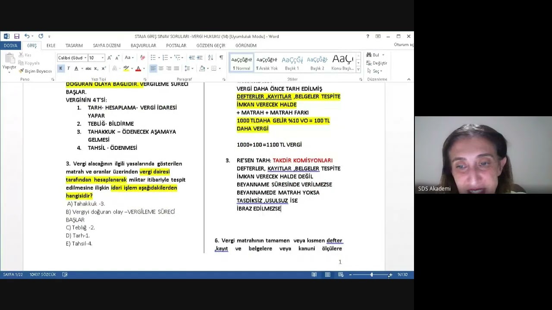This screenshot has height=310, width=552.
Task: Click the Değiştir replace button
Action: tap(377, 63)
